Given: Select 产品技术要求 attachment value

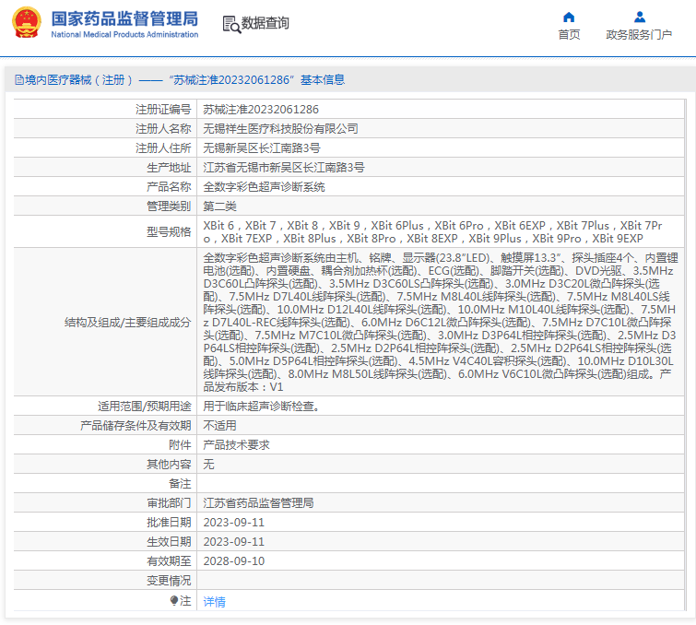Looking at the screenshot, I should [236, 444].
